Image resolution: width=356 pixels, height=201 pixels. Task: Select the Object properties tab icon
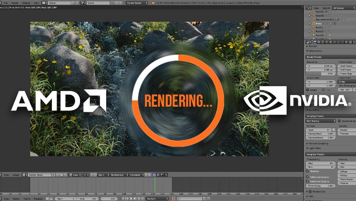331,42
